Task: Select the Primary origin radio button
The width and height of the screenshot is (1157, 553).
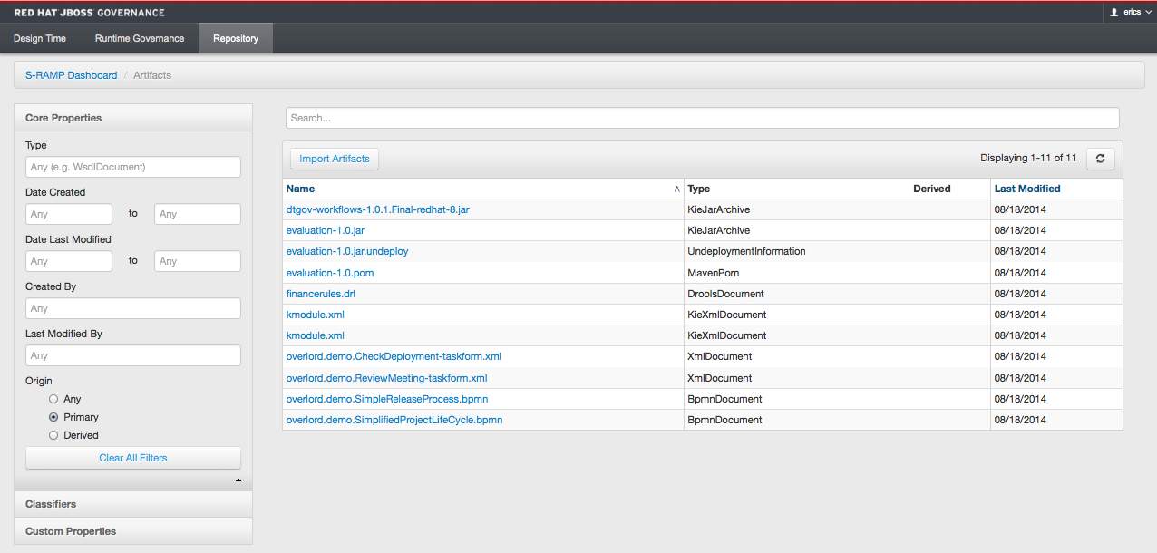Action: pos(53,417)
